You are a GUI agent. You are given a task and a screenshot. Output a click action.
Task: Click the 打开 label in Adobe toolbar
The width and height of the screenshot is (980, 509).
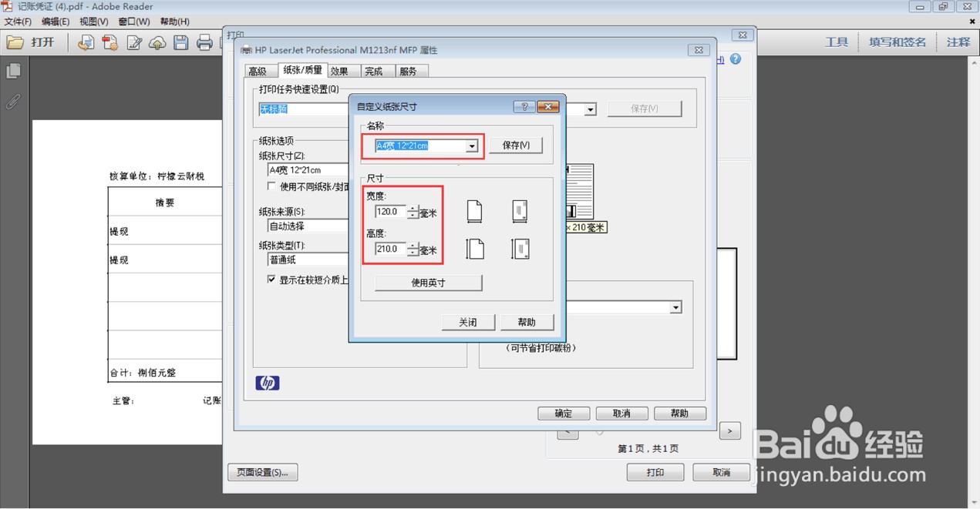[42, 42]
